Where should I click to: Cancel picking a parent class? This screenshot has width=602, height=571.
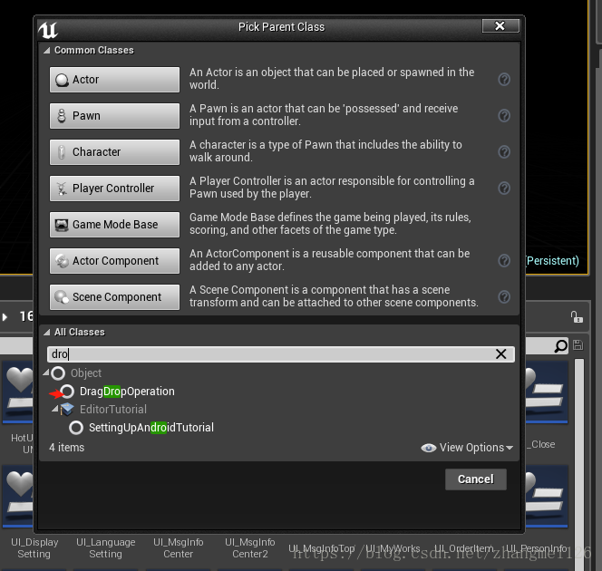pos(476,479)
